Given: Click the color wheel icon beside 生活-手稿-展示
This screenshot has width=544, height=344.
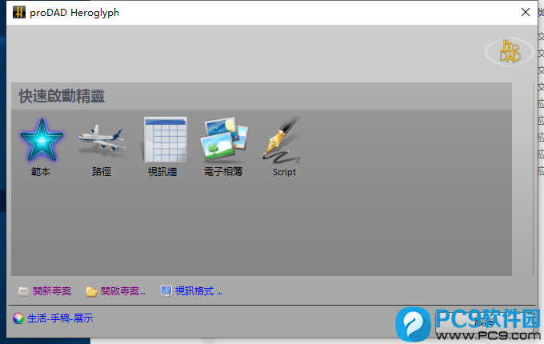Looking at the screenshot, I should pyautogui.click(x=18, y=318).
